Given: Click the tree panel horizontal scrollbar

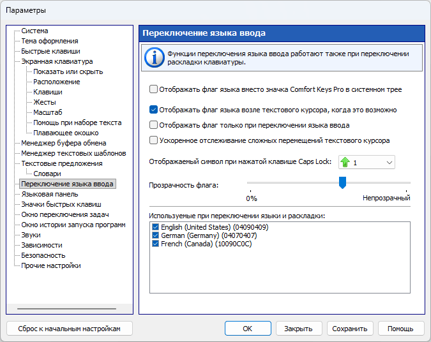Looking at the screenshot, I should pos(66,309).
